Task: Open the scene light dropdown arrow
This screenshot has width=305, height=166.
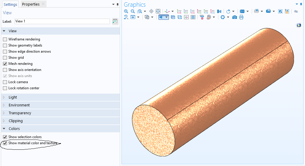Action: point(167,17)
